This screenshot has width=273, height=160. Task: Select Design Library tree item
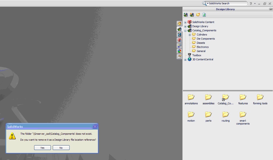click(200, 26)
